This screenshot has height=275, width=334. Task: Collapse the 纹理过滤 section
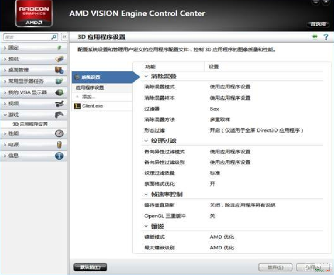coord(146,141)
